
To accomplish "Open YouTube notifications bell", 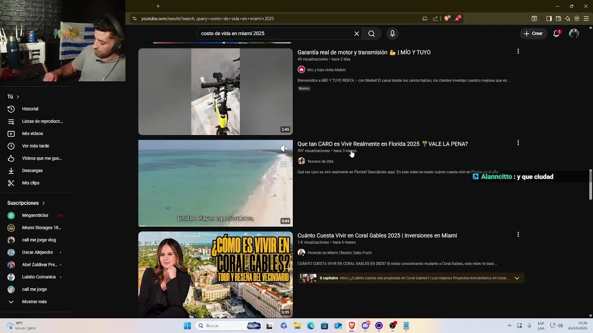I will [x=556, y=33].
